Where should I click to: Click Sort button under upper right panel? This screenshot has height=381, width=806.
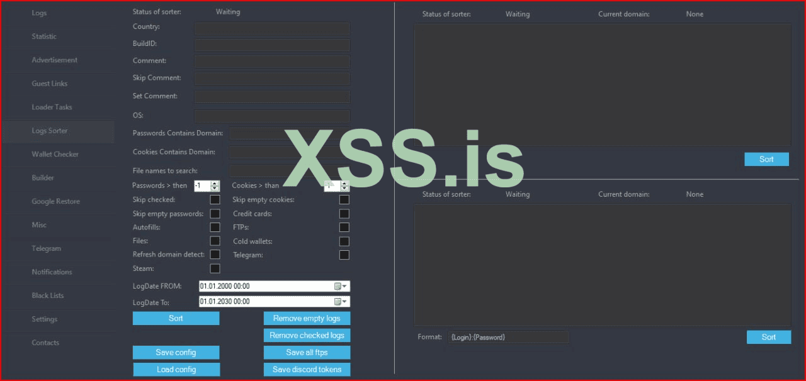(x=766, y=159)
